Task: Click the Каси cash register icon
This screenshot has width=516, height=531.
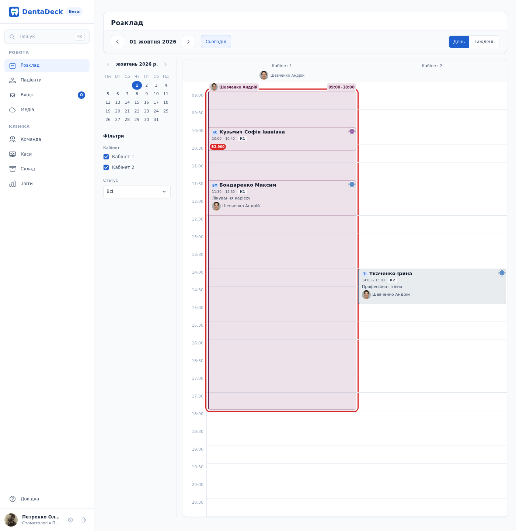Action: pos(13,154)
